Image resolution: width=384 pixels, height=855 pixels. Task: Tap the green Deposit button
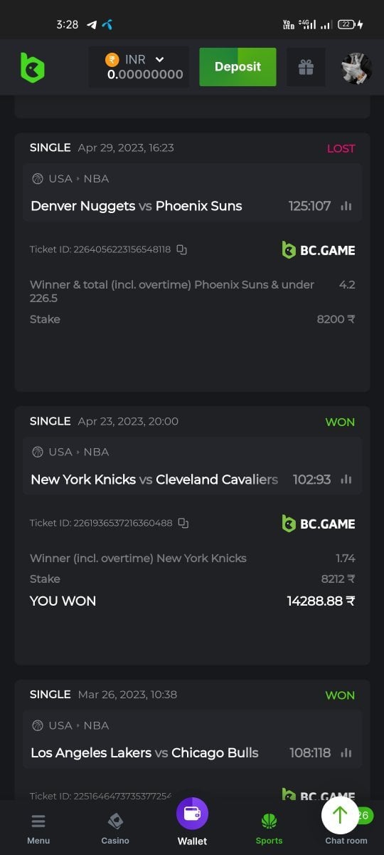pyautogui.click(x=238, y=67)
